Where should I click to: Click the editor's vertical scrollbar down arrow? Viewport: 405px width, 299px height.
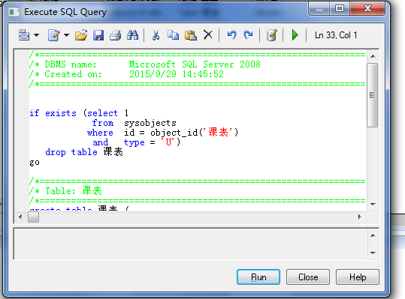coord(373,205)
